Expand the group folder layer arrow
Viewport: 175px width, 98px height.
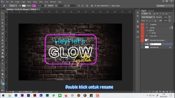click(145, 44)
